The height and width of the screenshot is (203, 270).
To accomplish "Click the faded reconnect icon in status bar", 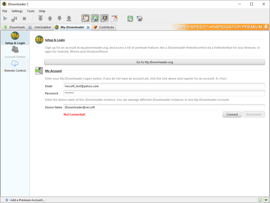I will tap(260, 200).
